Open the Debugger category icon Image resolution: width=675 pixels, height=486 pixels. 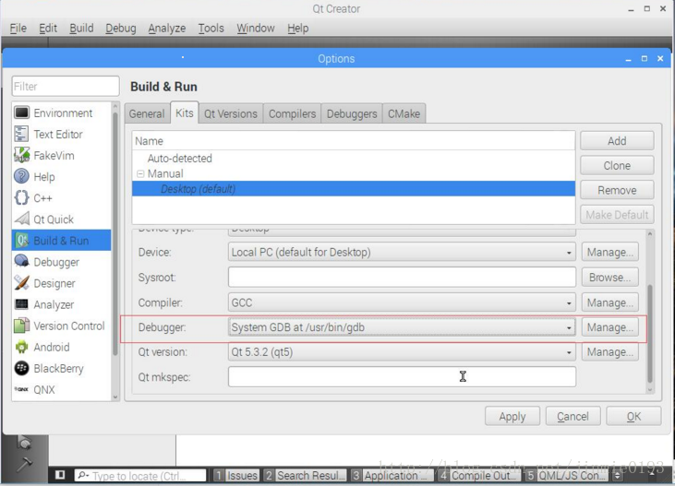coord(21,262)
